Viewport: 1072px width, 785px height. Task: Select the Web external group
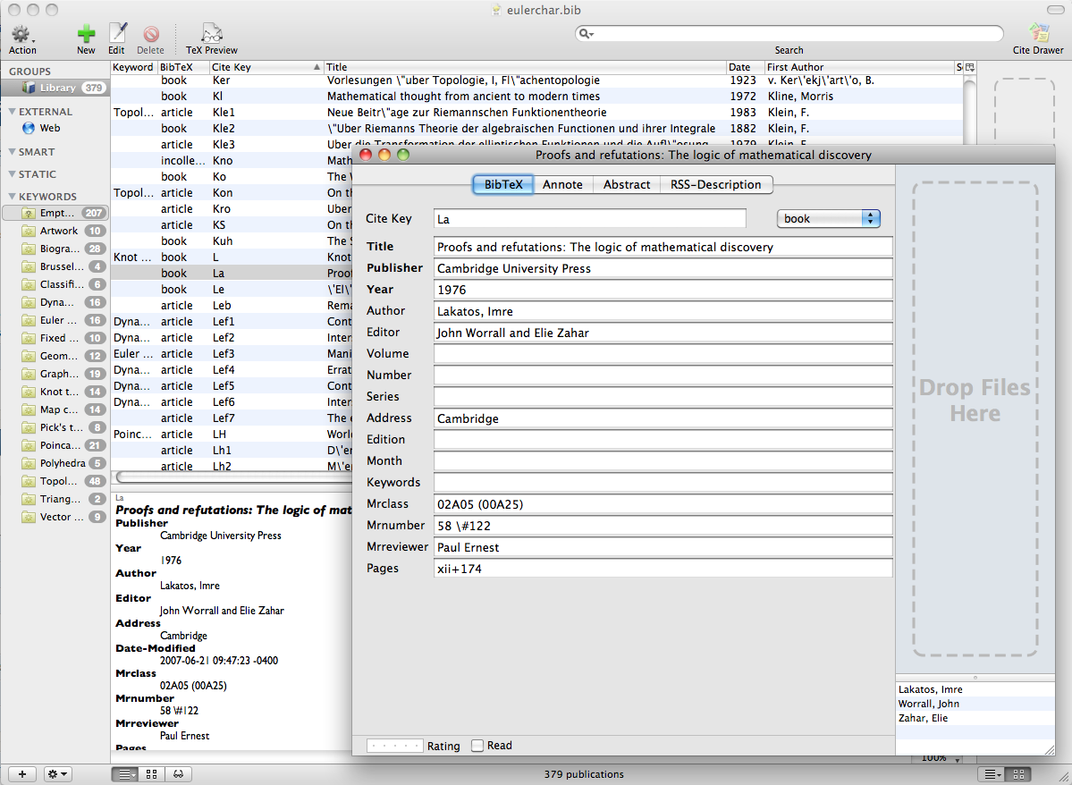pyautogui.click(x=50, y=128)
